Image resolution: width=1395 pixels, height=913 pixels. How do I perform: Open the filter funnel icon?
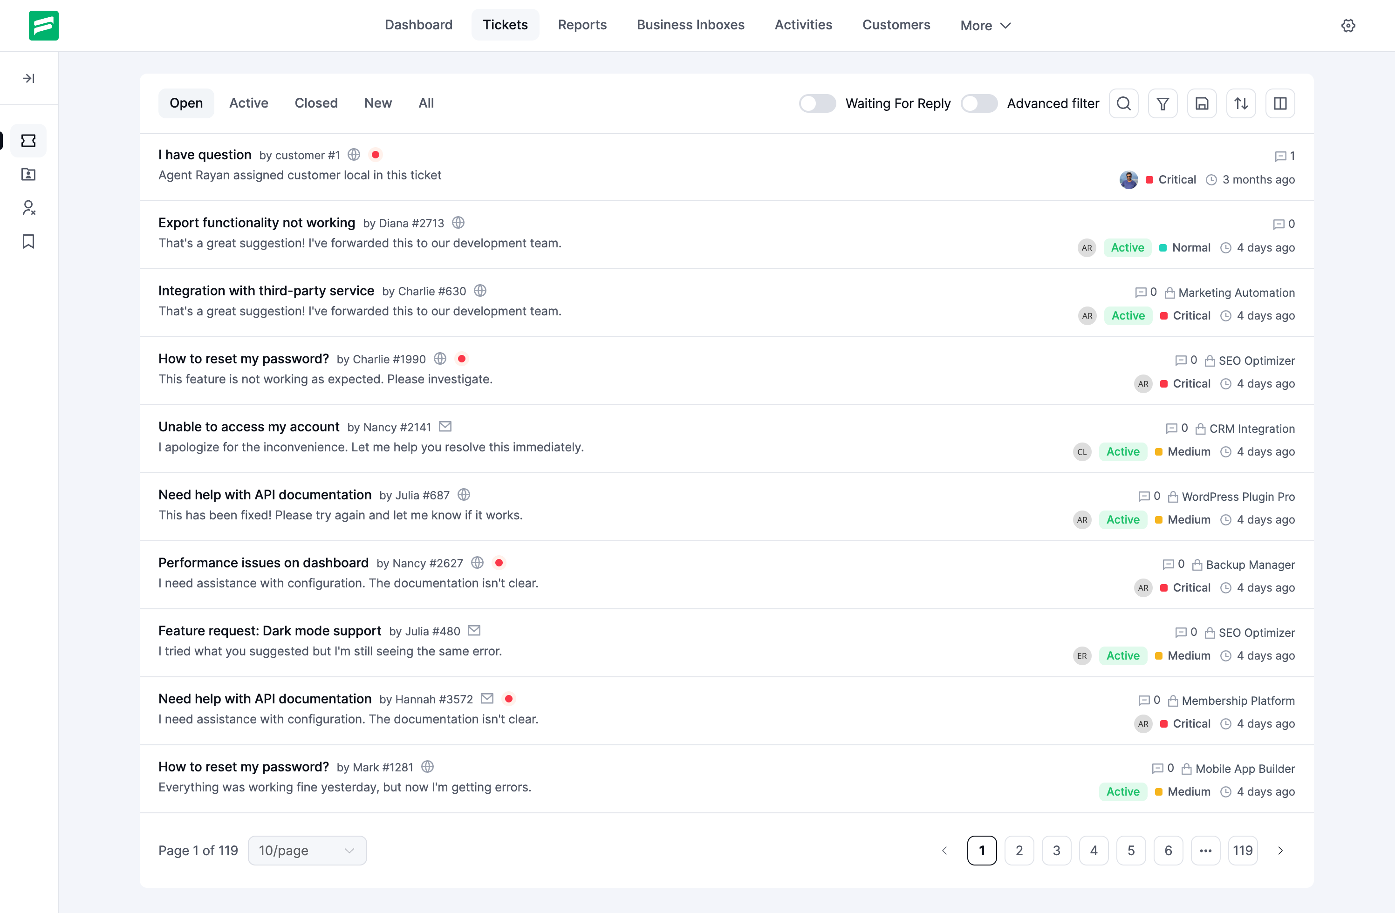1162,104
